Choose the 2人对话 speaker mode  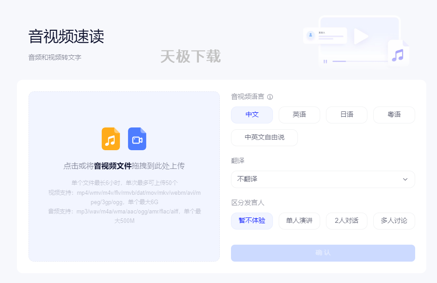coord(346,221)
